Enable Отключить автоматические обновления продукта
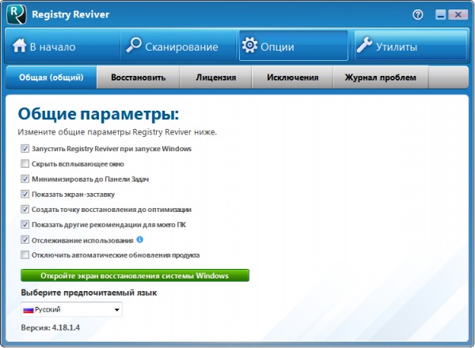 [x=25, y=255]
